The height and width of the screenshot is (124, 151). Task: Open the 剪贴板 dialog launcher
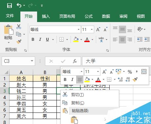tap(25, 50)
